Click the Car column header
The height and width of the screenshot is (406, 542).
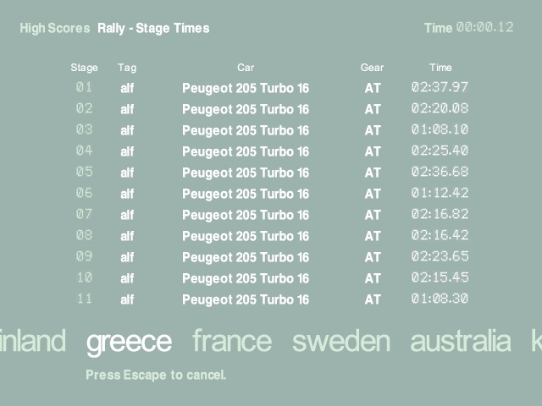246,68
